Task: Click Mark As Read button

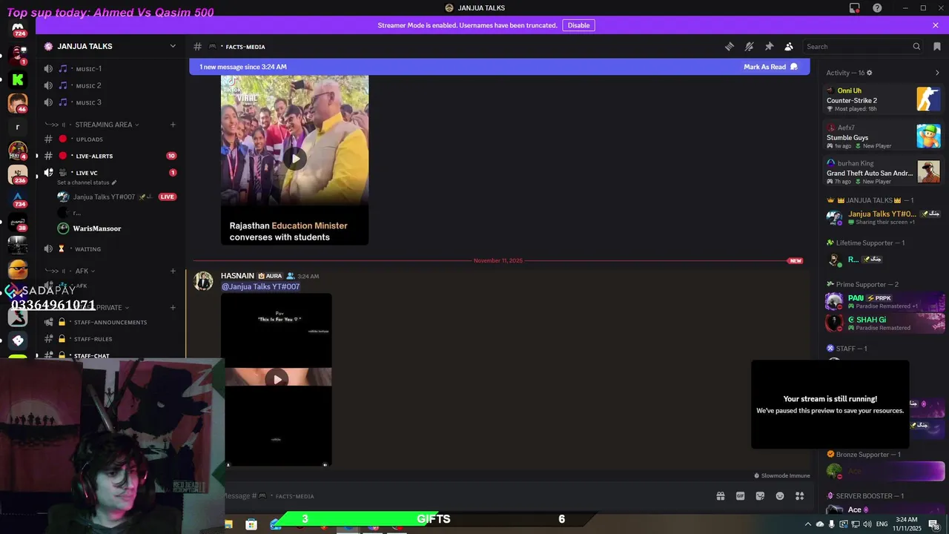Action: pyautogui.click(x=771, y=67)
